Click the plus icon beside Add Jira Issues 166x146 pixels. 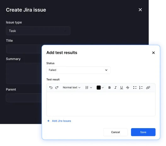pos(49,121)
